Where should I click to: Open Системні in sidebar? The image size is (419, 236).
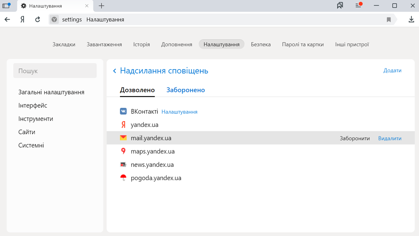pos(31,145)
